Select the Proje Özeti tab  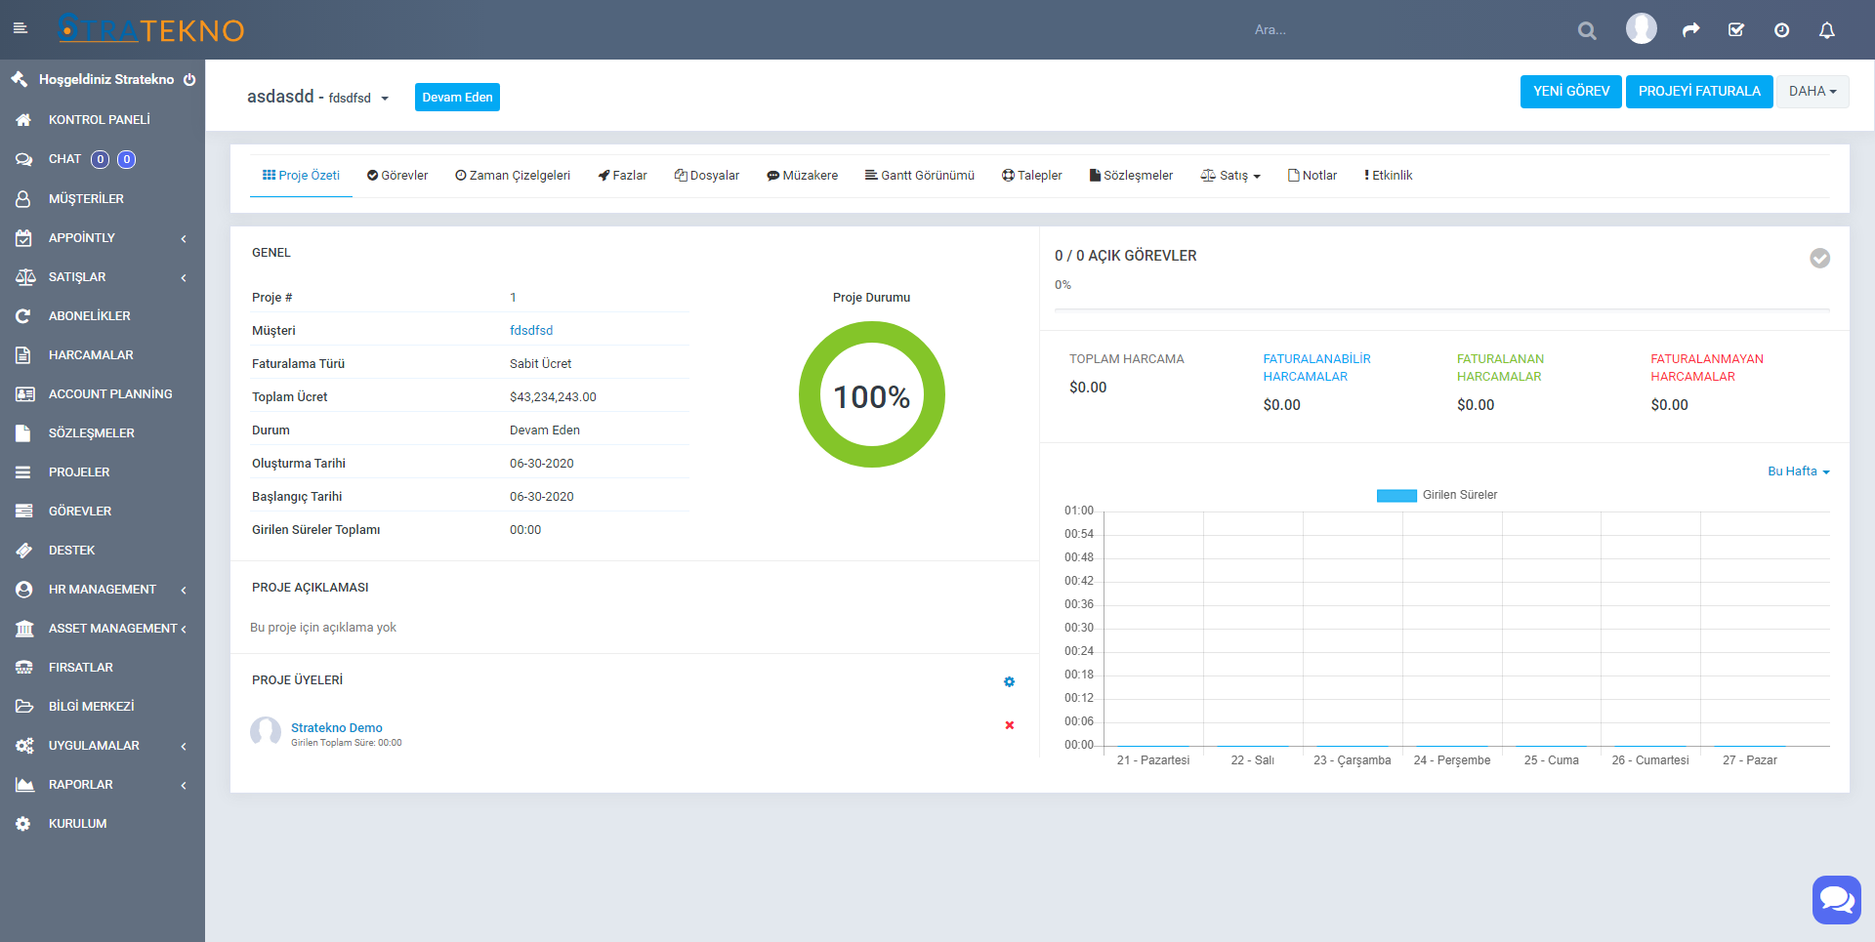pos(301,176)
